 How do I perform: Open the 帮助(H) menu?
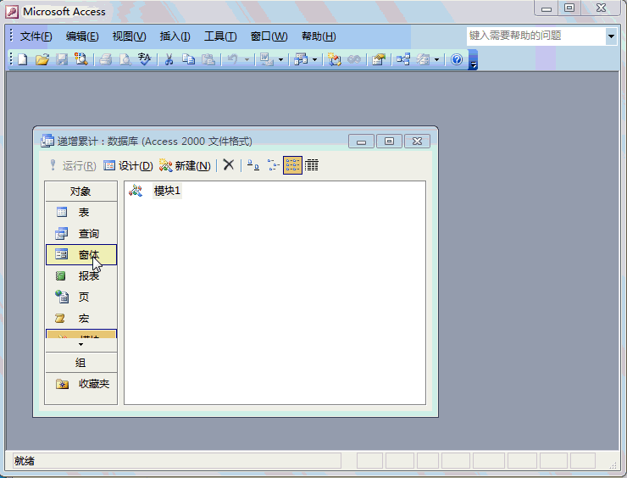pyautogui.click(x=319, y=36)
